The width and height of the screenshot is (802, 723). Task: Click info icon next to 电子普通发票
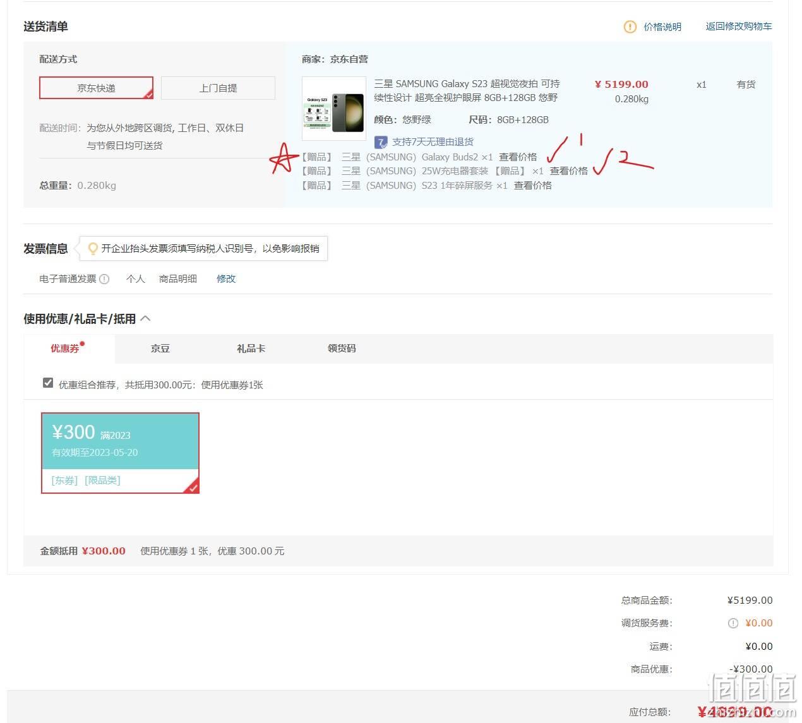[104, 278]
